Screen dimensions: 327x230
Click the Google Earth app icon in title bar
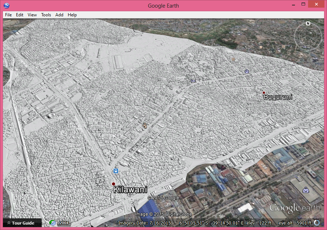point(7,5)
